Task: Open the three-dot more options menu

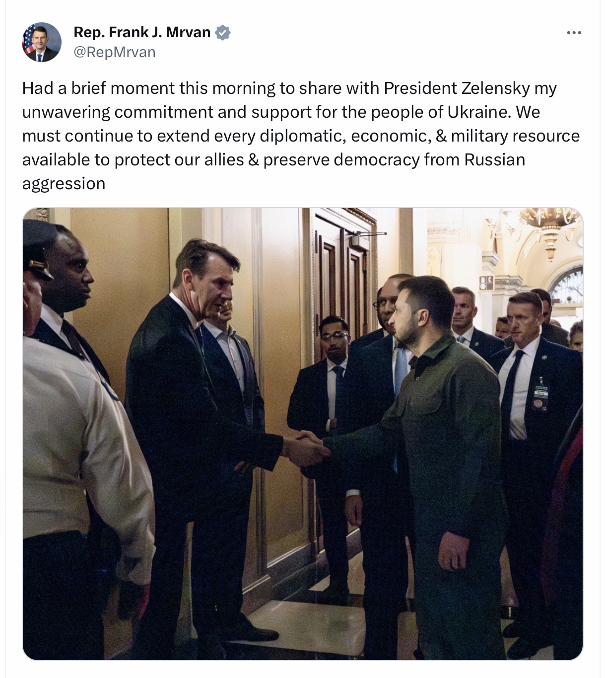Action: tap(574, 33)
